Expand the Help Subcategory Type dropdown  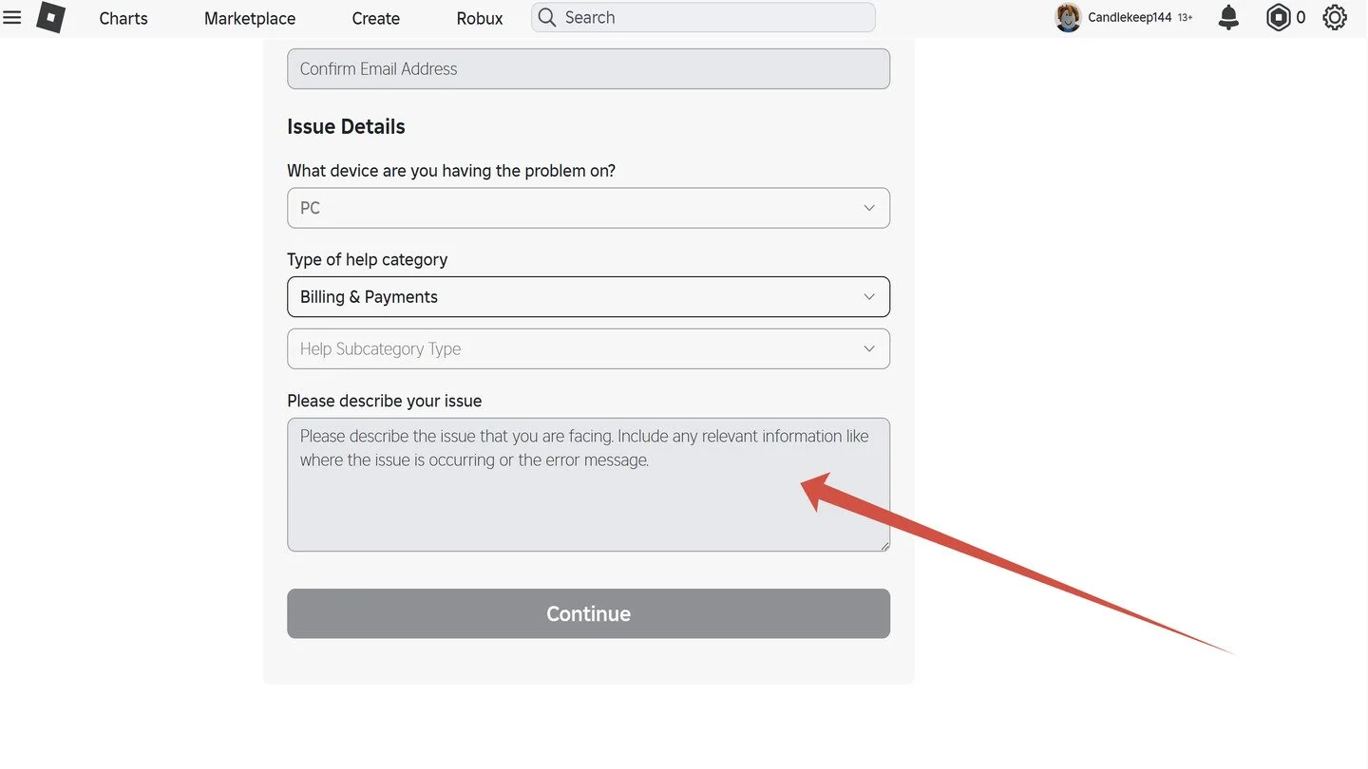588,348
